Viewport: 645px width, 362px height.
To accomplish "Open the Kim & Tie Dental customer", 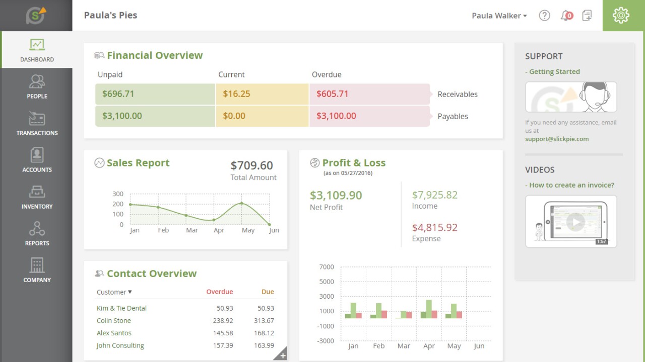I will click(121, 308).
